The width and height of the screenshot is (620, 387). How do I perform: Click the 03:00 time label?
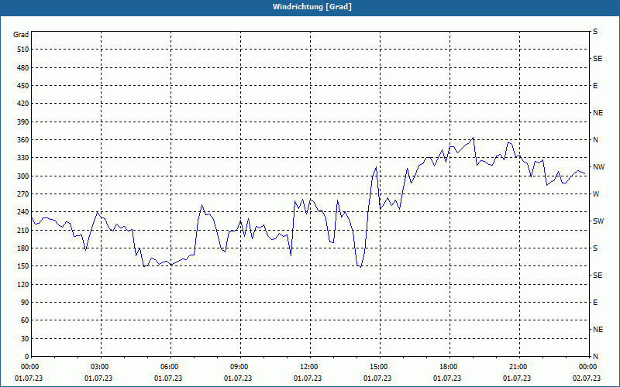click(x=98, y=367)
